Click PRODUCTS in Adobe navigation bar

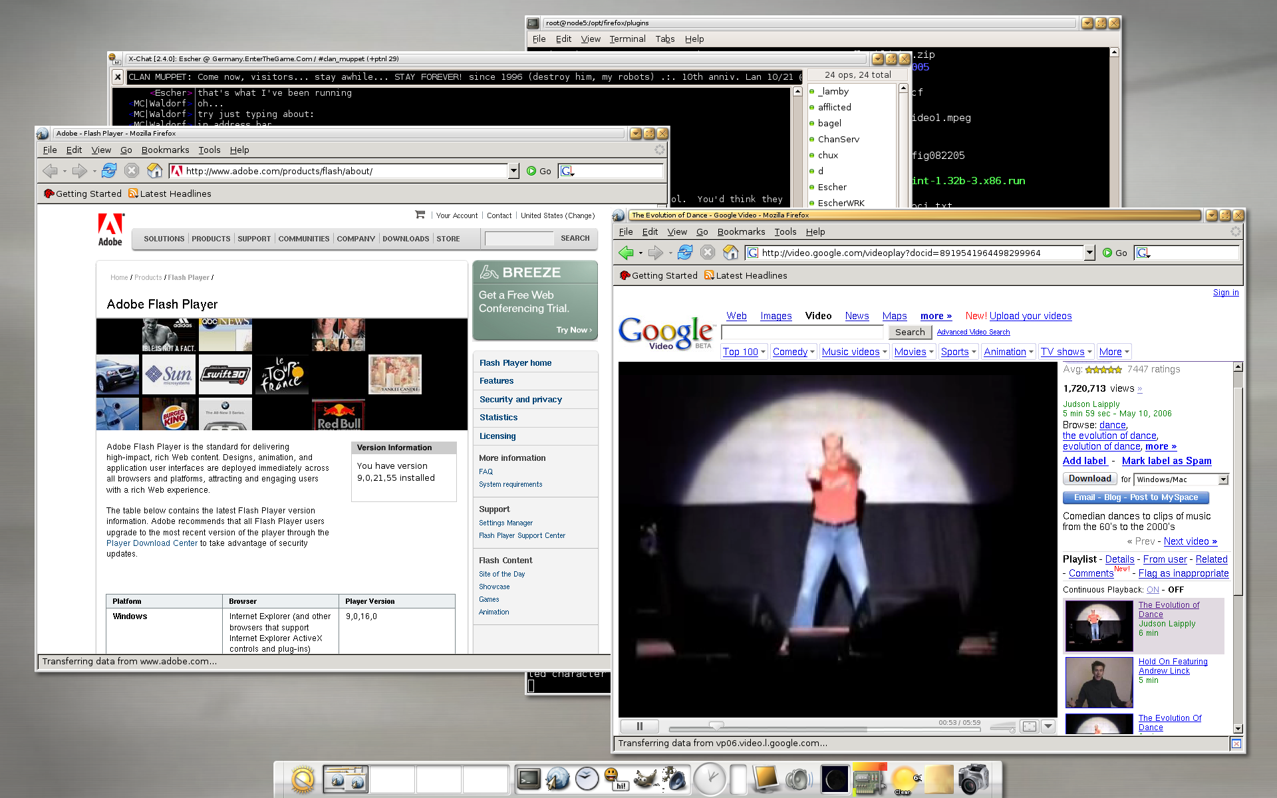211,239
